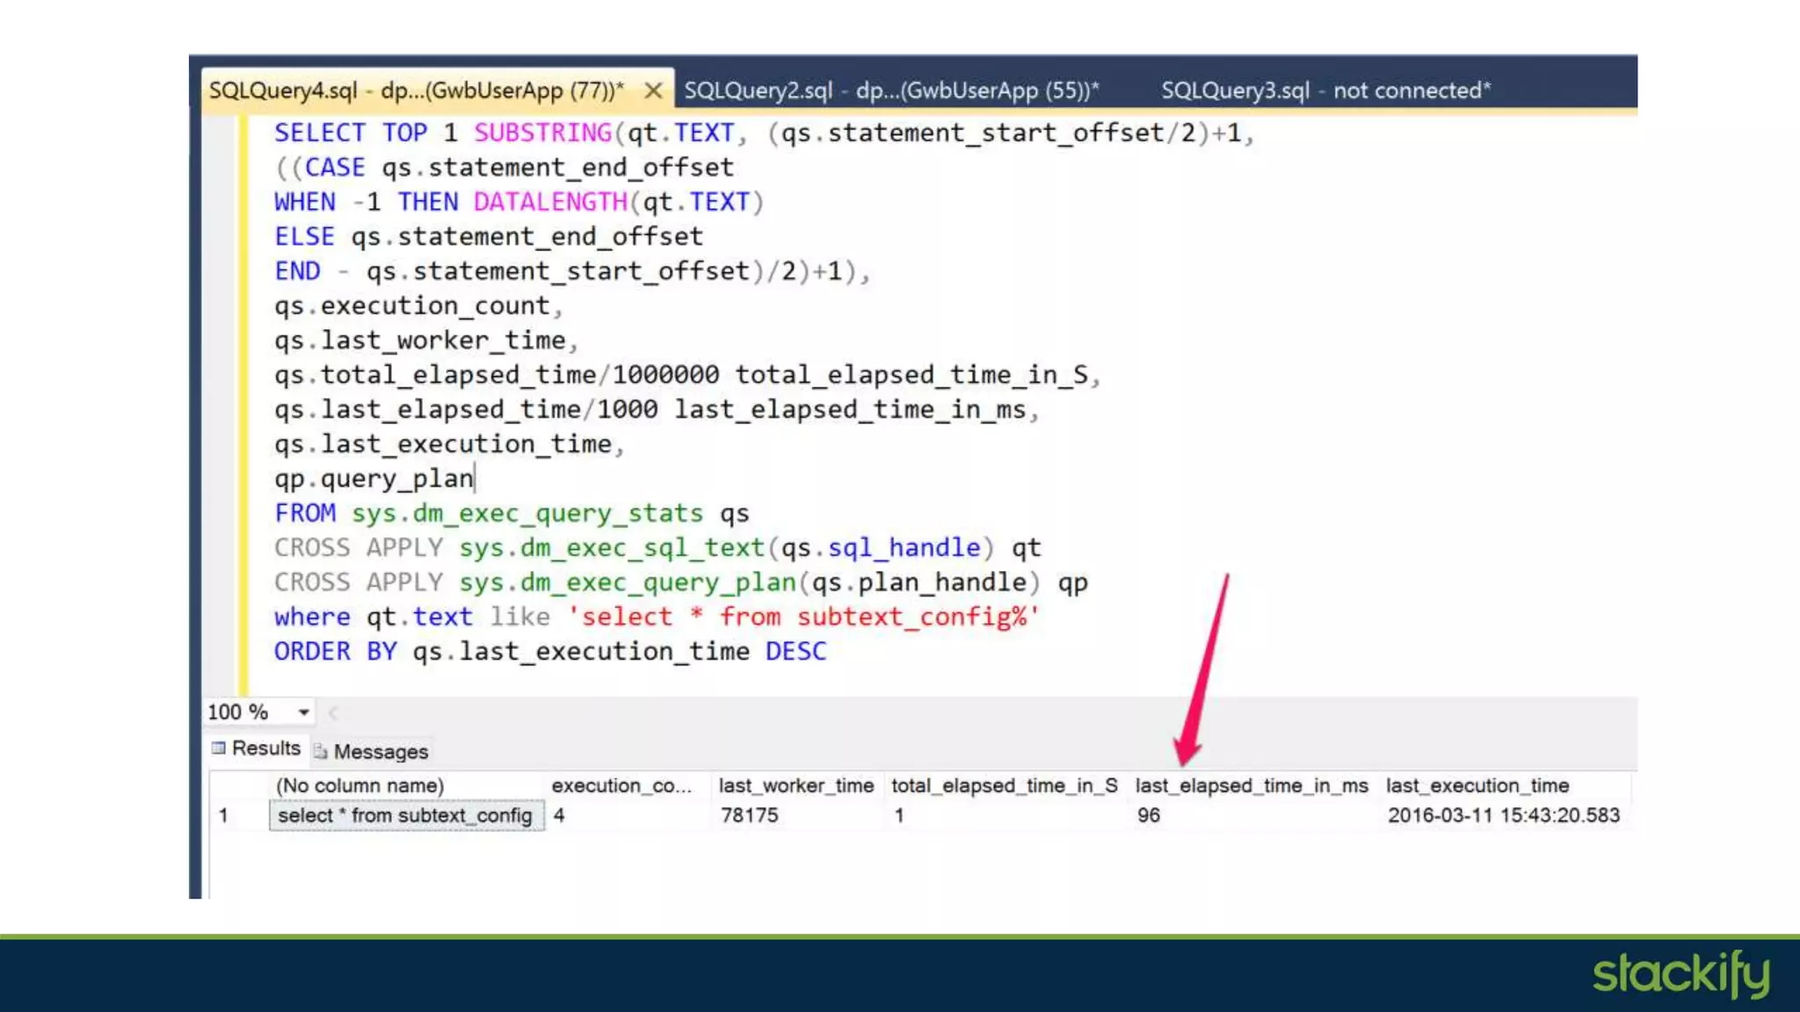Click the Messages page icon

click(x=321, y=752)
